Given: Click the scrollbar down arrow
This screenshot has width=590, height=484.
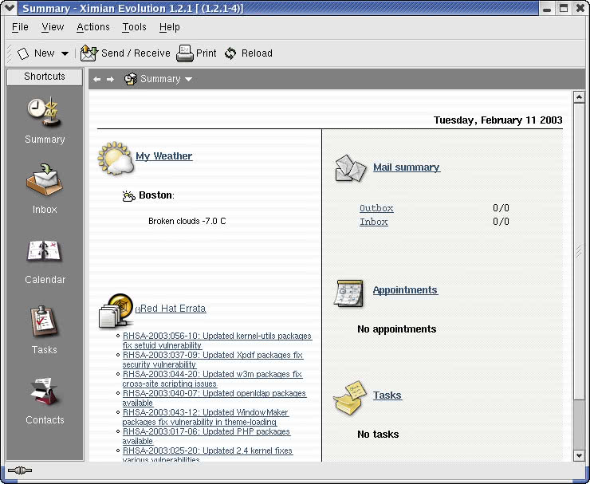Looking at the screenshot, I should click(579, 455).
